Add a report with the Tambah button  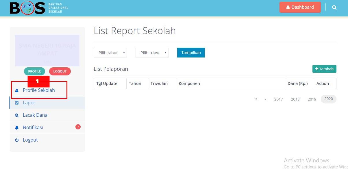coord(324,69)
